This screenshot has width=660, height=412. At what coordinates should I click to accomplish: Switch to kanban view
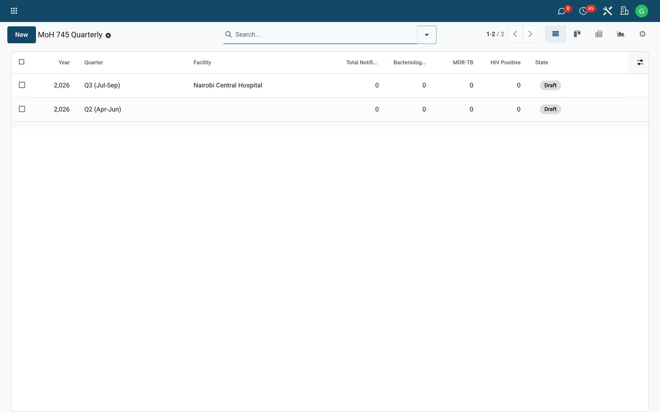tap(577, 34)
